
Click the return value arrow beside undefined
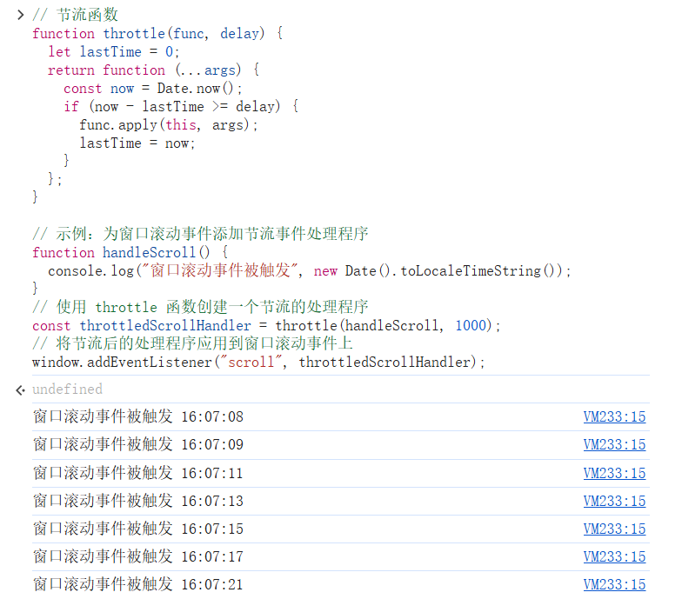(x=20, y=390)
